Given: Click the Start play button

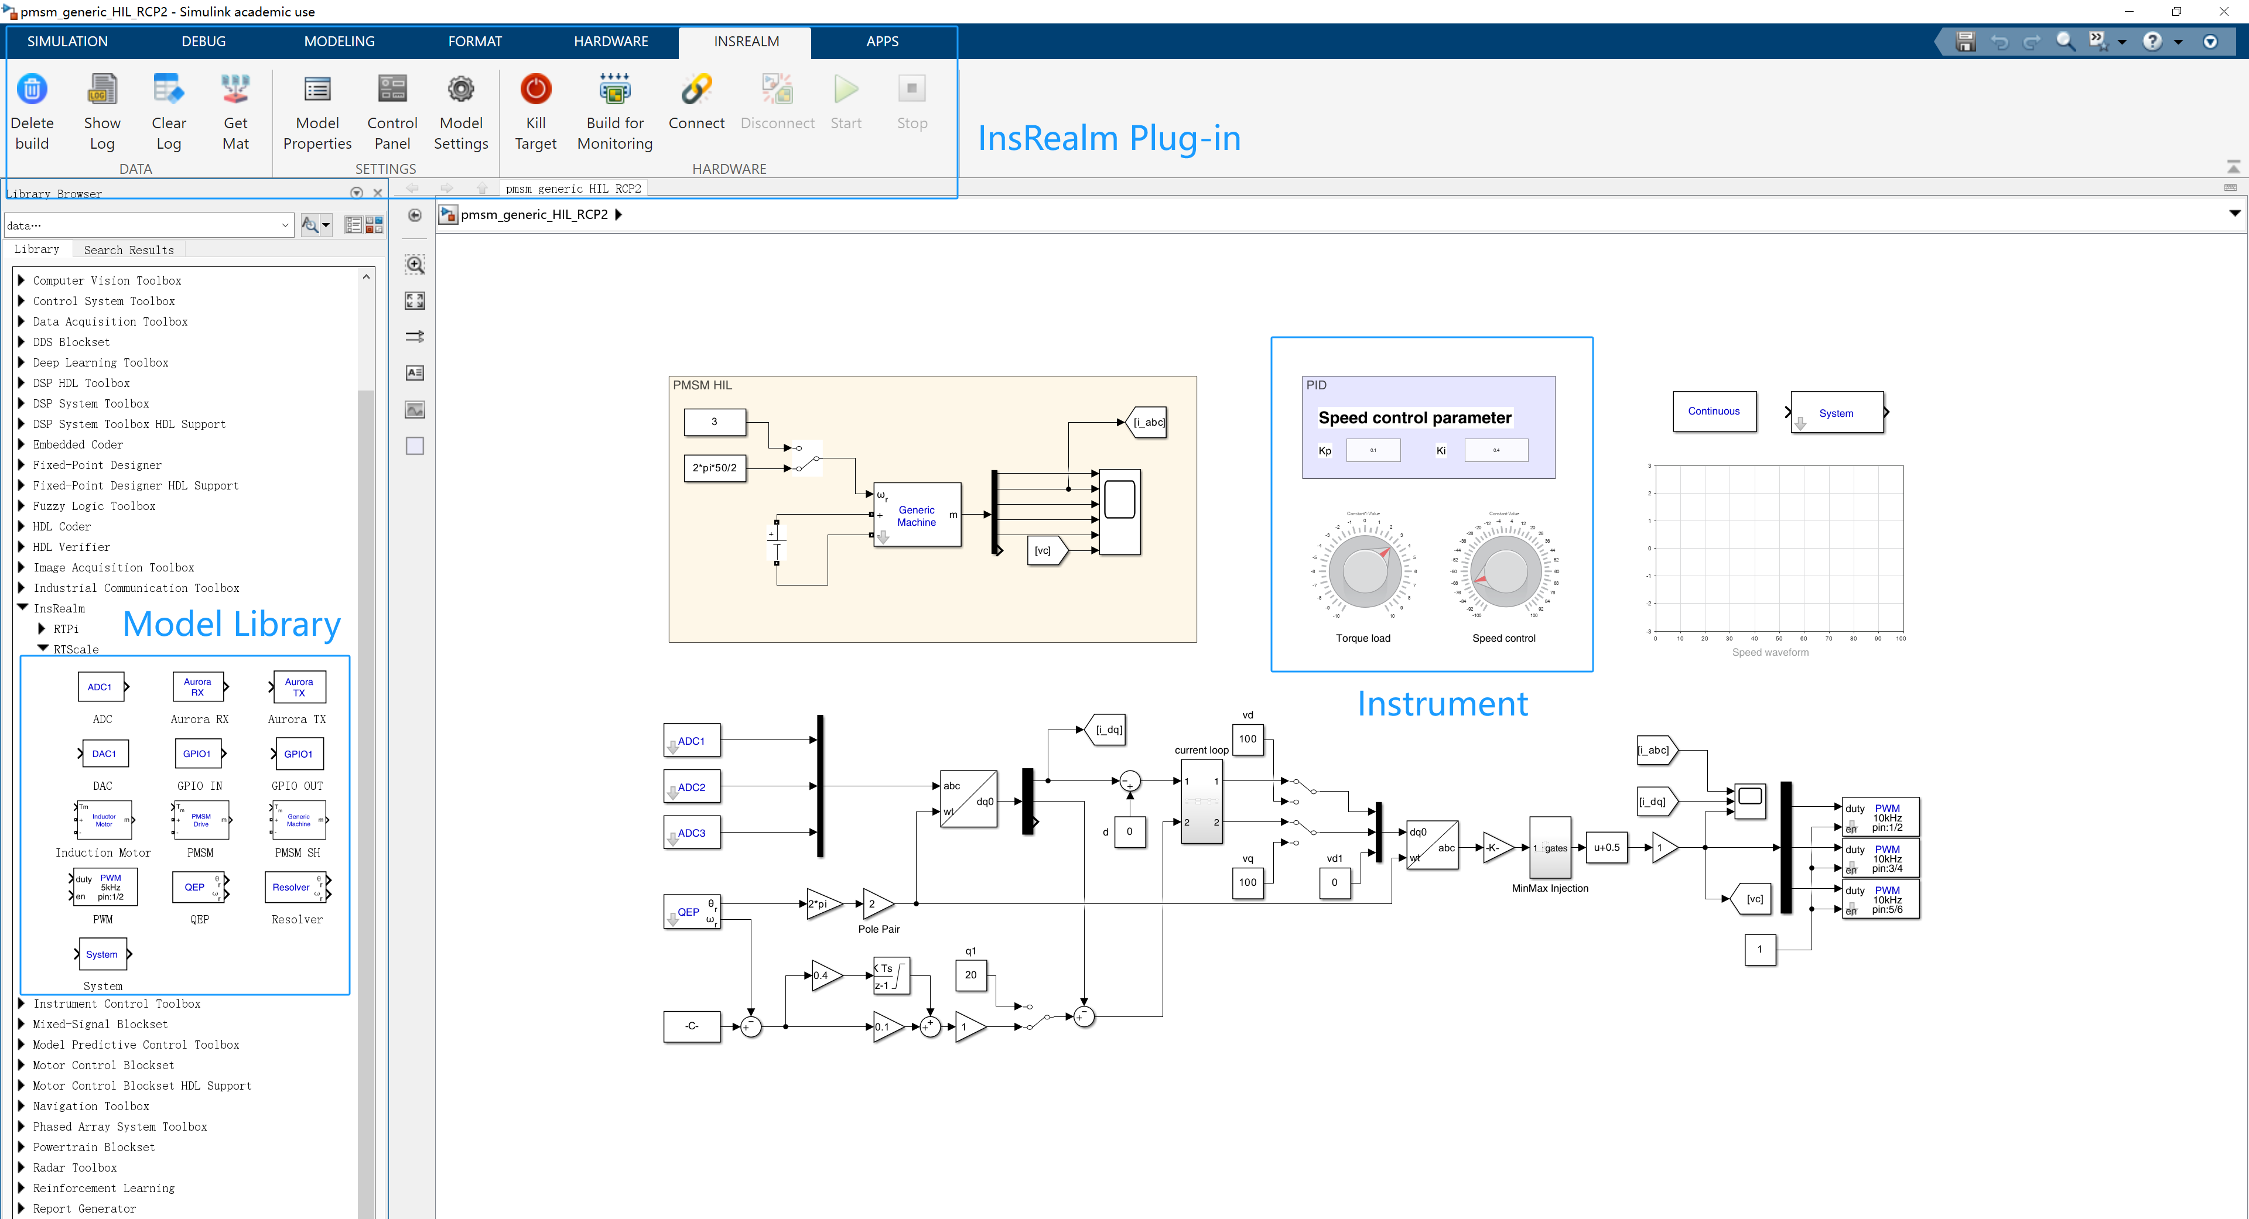Looking at the screenshot, I should click(x=846, y=89).
